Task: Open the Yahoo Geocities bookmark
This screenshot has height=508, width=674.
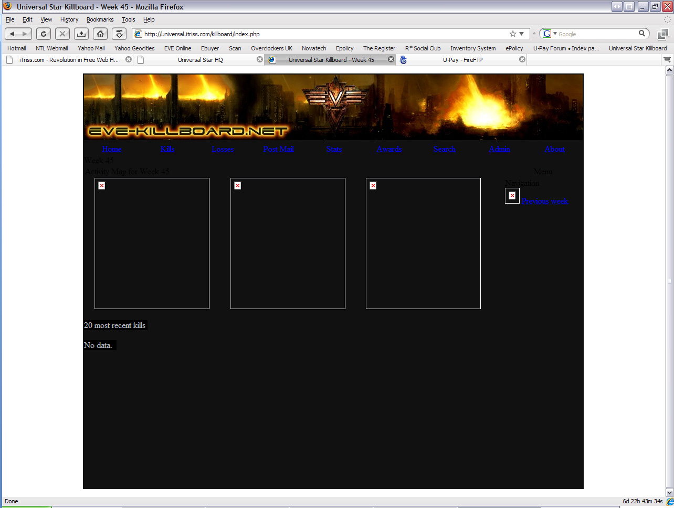Action: click(134, 48)
